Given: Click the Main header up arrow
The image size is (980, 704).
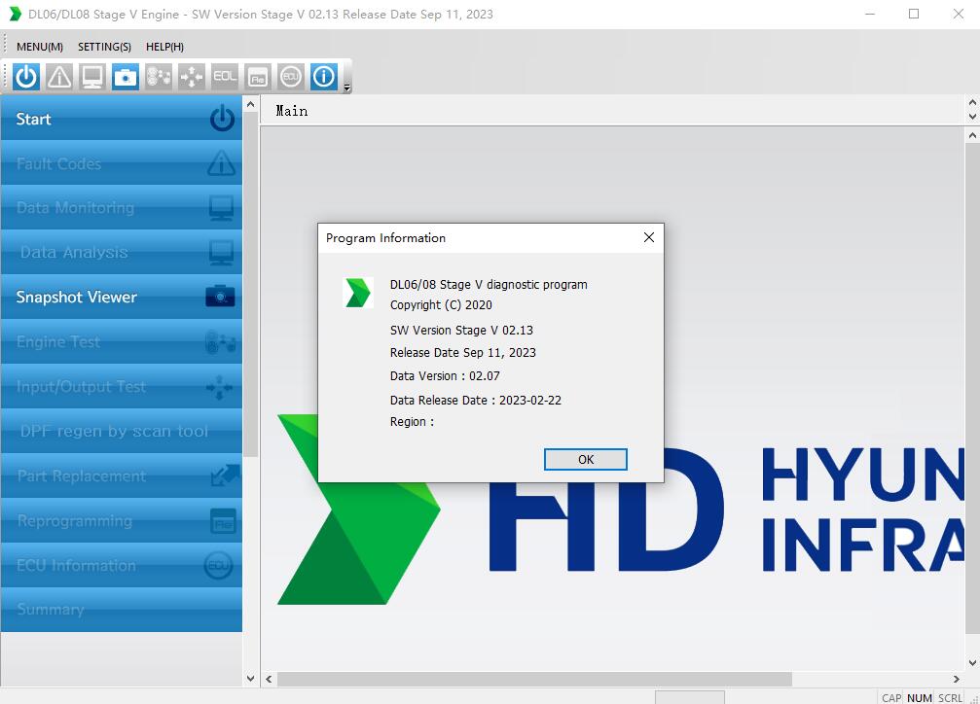Looking at the screenshot, I should pos(972,102).
